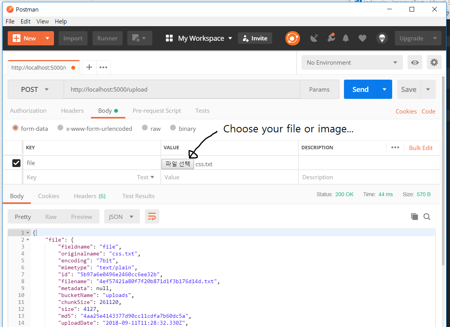Open the New button dropdown arrow
The height and width of the screenshot is (327, 450).
point(48,38)
